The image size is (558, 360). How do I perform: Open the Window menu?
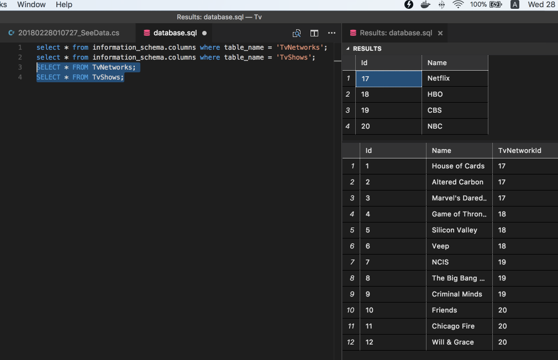coord(31,4)
